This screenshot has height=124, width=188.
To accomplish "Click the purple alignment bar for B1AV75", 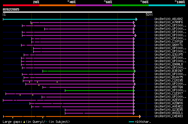I will pyautogui.click(x=79, y=78).
